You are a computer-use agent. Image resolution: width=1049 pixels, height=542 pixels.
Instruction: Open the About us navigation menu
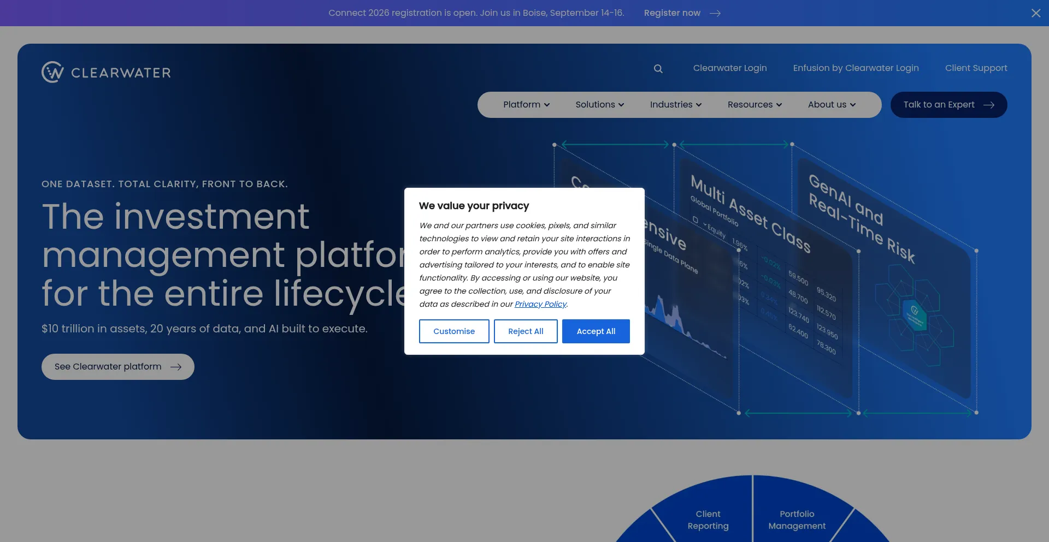[832, 105]
